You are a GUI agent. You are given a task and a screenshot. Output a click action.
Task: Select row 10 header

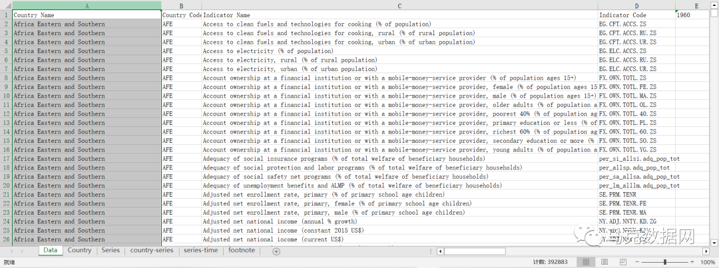click(6, 96)
